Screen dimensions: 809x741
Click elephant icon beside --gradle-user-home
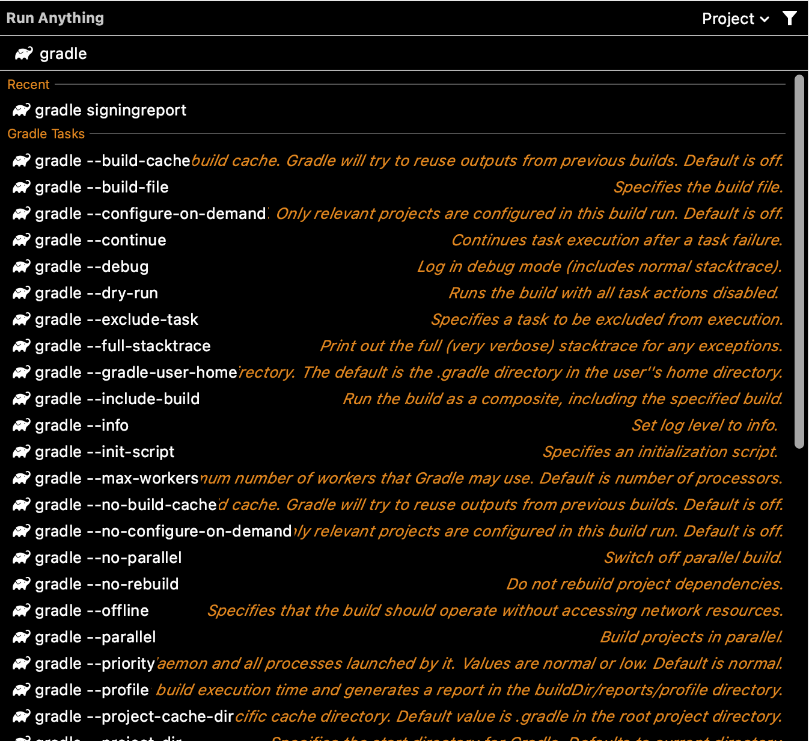[22, 372]
